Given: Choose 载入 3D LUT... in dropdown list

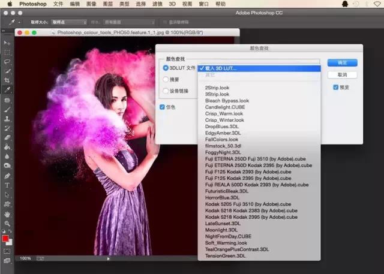Looking at the screenshot, I should [259, 68].
